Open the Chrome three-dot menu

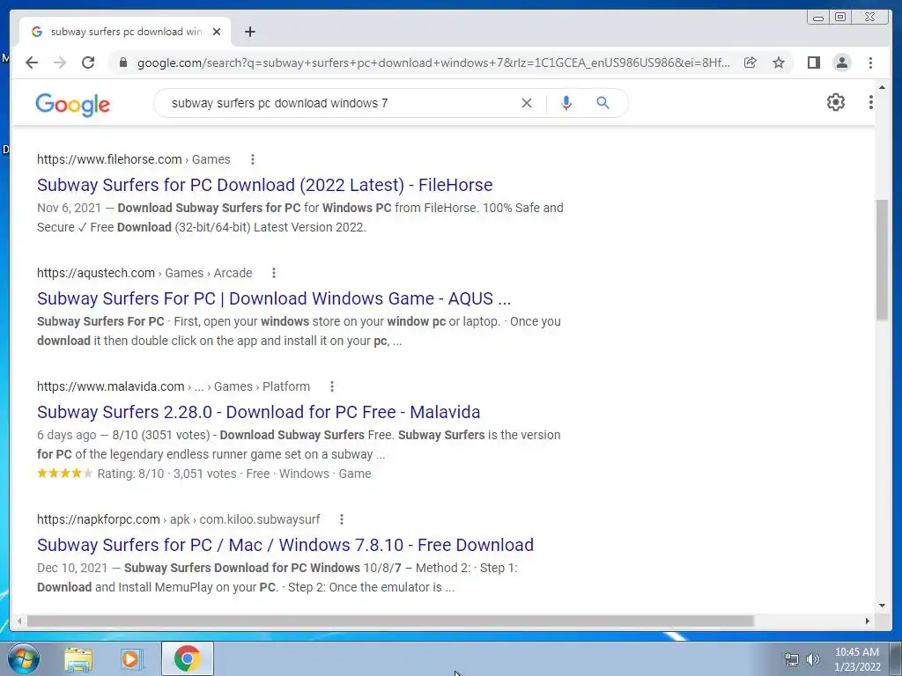[x=870, y=62]
